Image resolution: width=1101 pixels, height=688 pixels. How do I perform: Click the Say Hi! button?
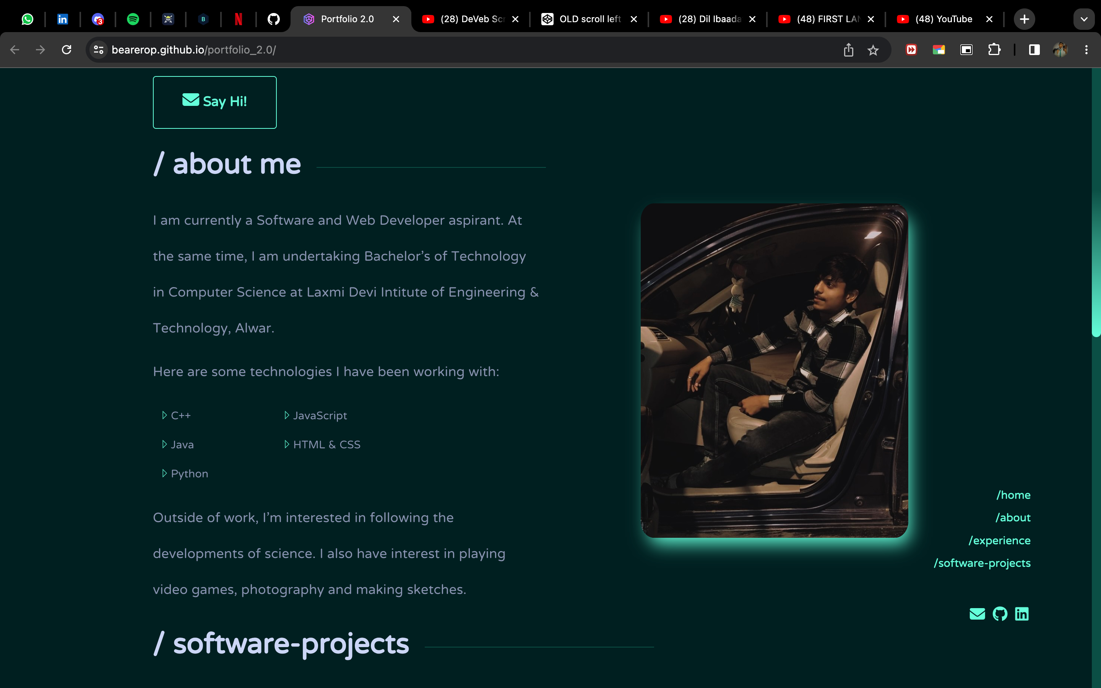[x=214, y=102]
